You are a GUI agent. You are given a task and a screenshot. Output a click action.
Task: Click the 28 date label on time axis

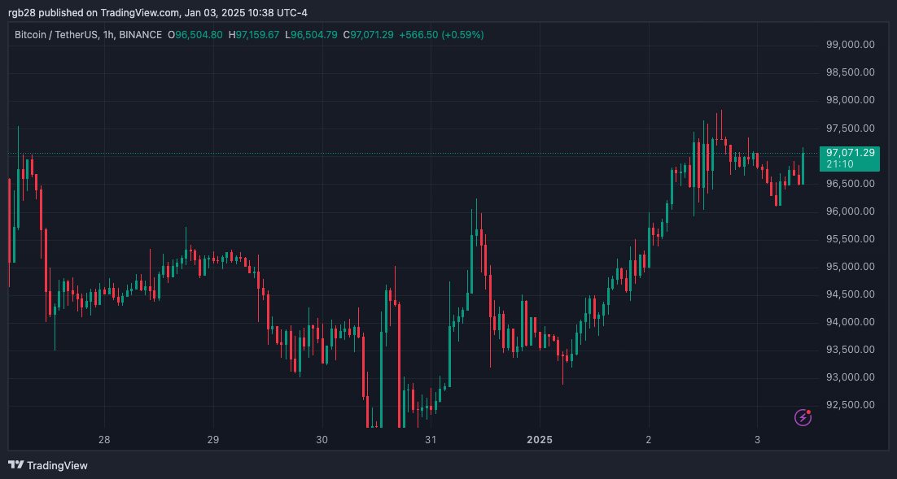click(x=104, y=440)
